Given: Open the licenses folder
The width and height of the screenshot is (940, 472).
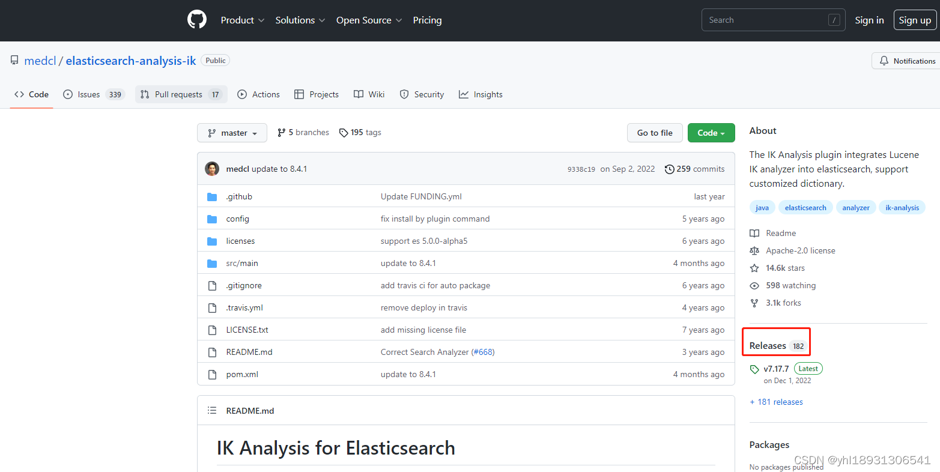Looking at the screenshot, I should click(240, 241).
